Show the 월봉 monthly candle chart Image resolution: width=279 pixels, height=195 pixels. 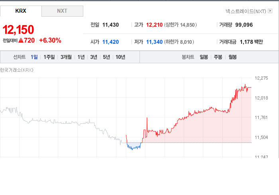(x=232, y=57)
